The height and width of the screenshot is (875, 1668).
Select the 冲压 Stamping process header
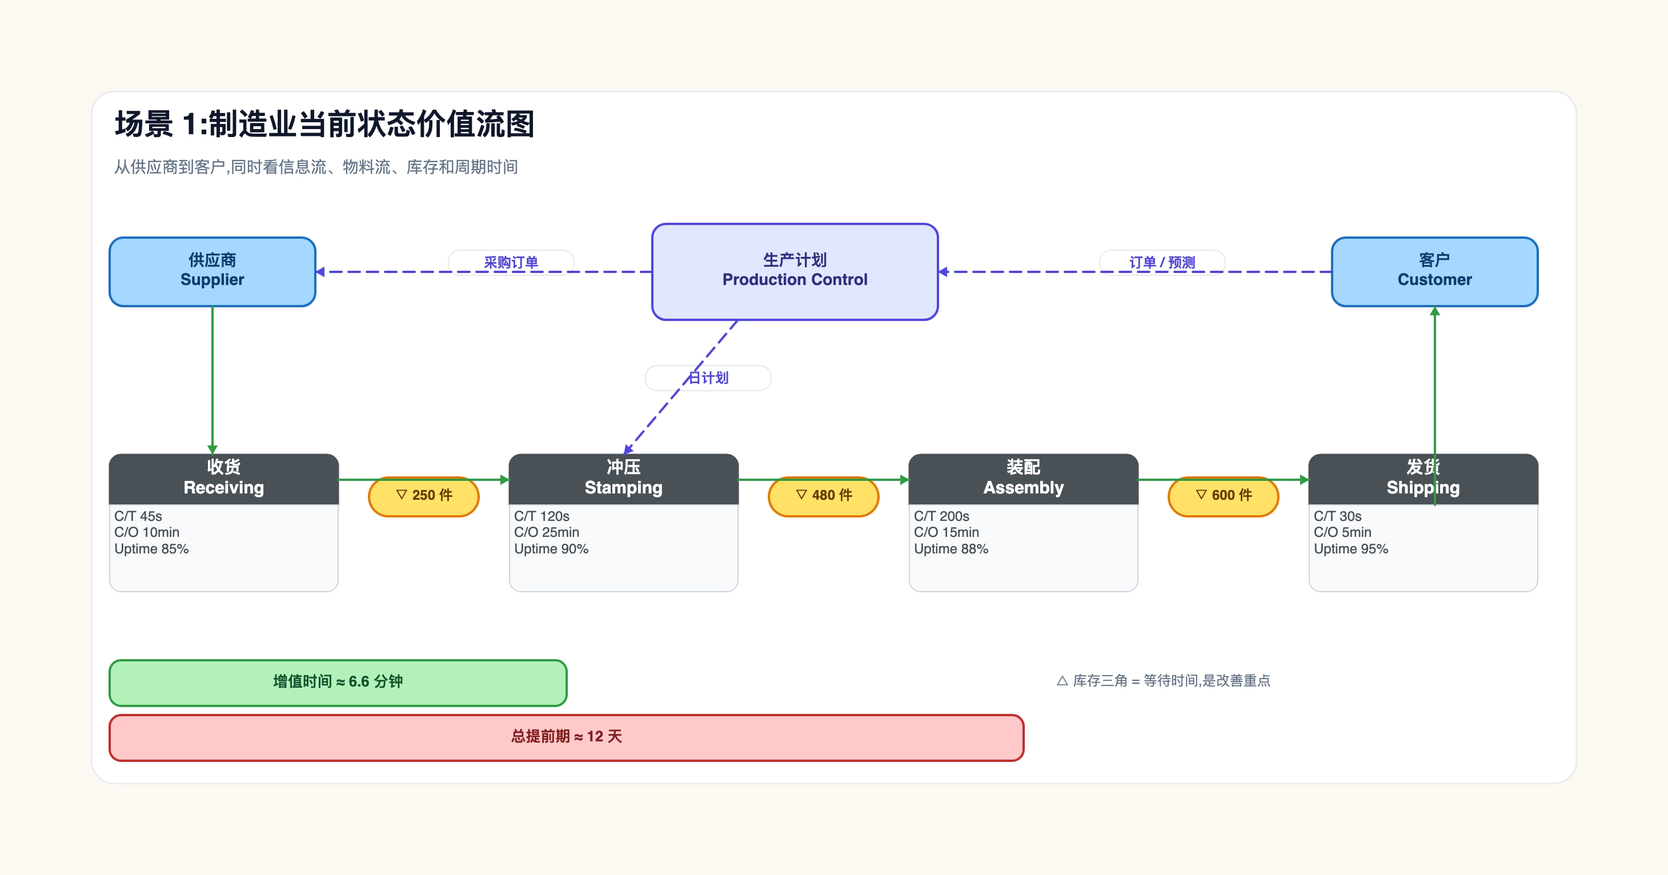tap(623, 478)
